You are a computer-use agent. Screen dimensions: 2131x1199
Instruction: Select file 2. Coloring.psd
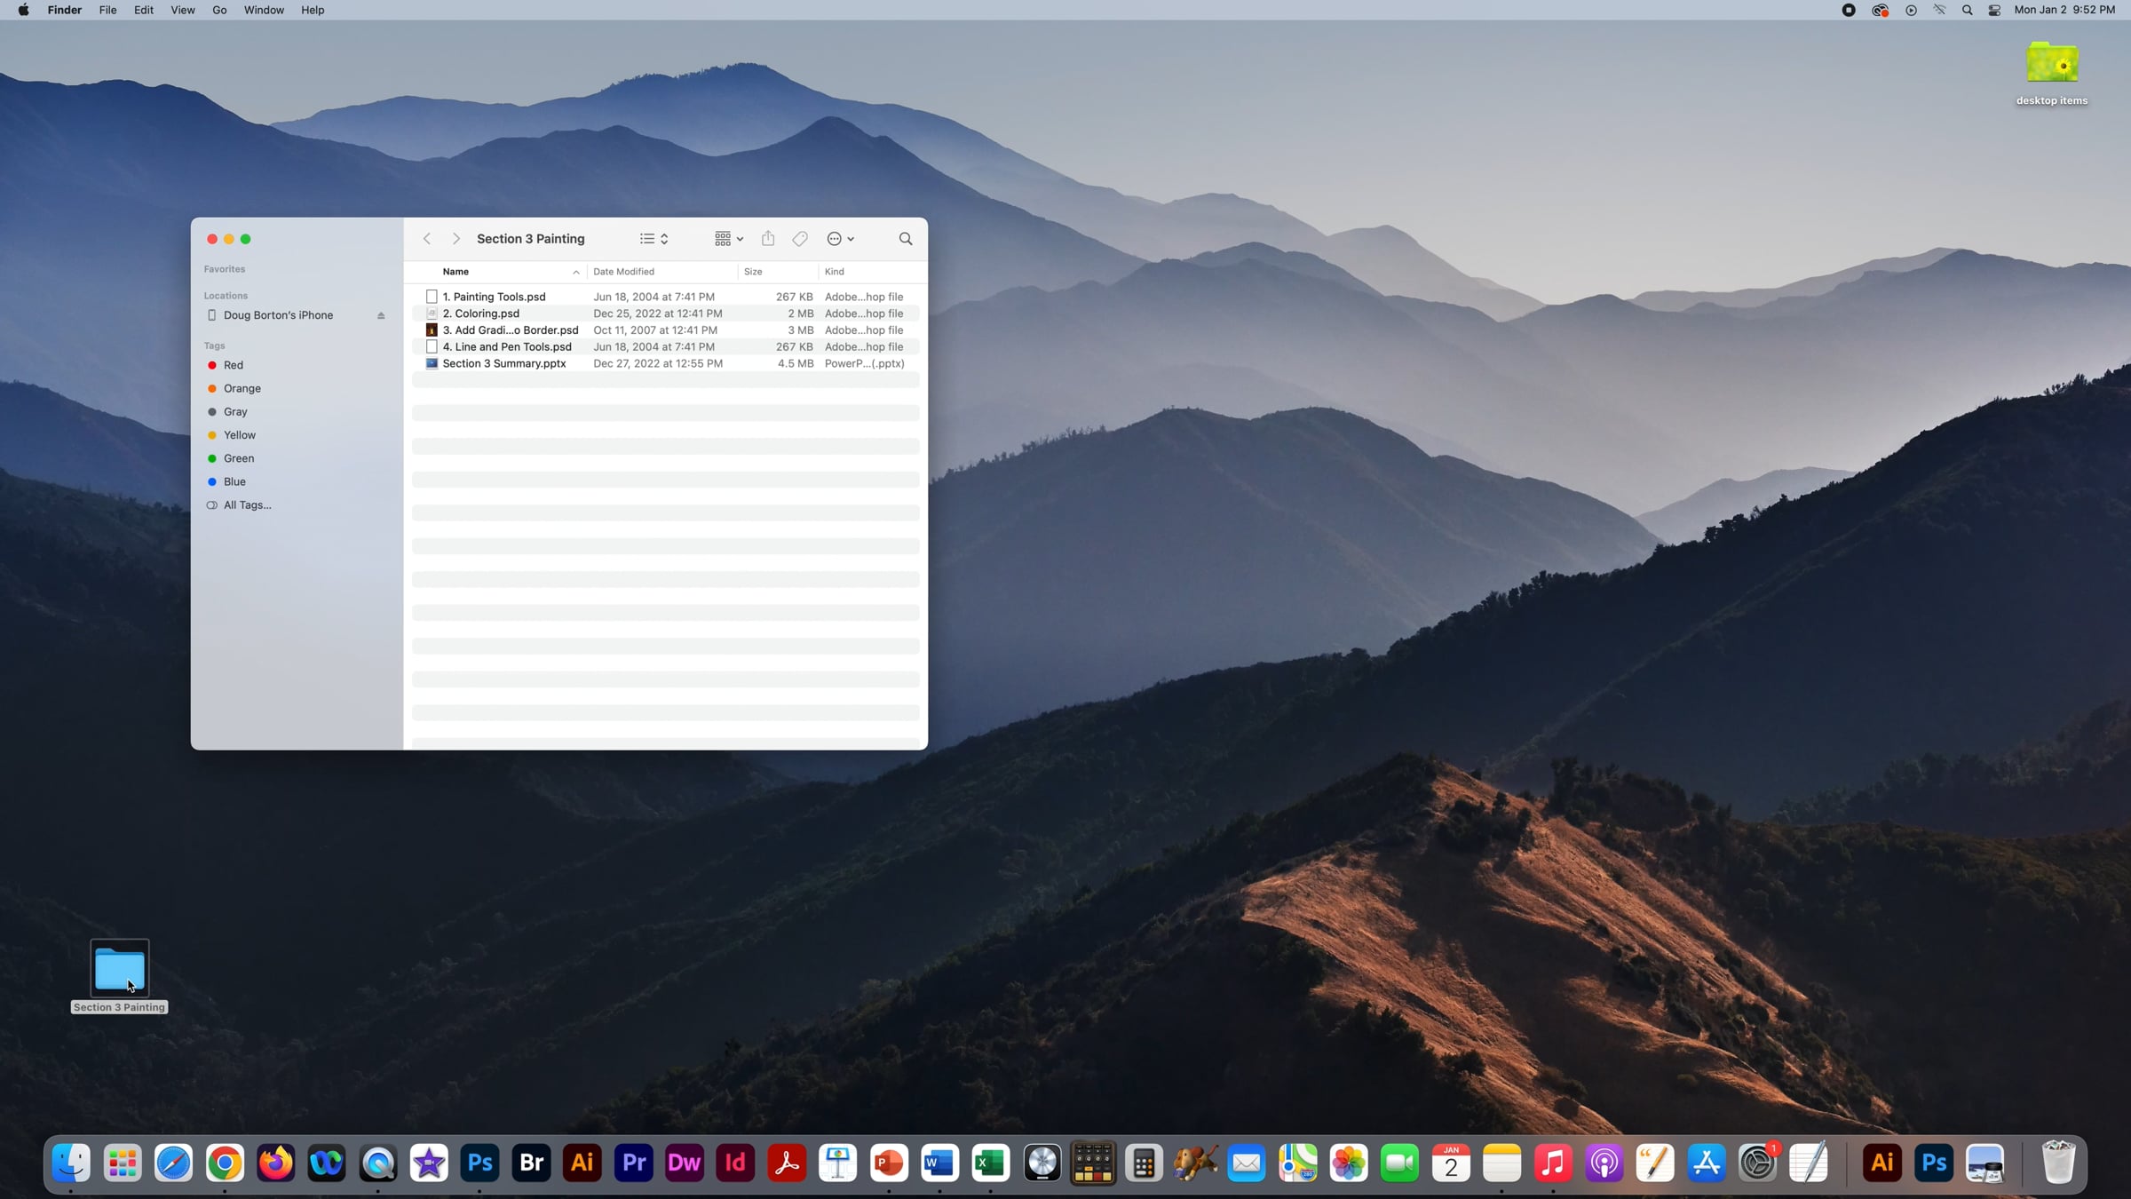pos(665,314)
